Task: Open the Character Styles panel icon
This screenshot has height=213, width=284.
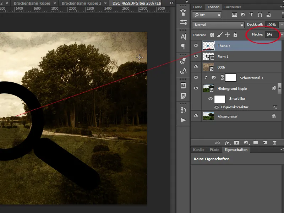Action: point(183,71)
